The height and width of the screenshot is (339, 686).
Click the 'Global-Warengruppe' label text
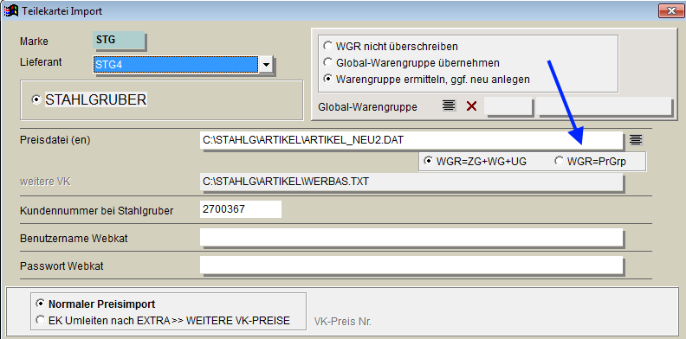(x=367, y=106)
